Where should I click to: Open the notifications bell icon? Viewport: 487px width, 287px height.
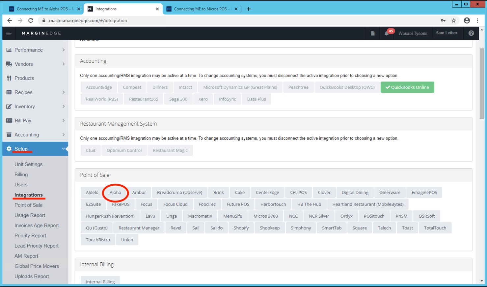click(x=387, y=33)
